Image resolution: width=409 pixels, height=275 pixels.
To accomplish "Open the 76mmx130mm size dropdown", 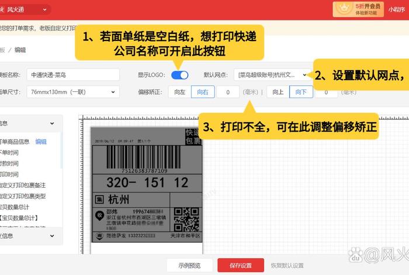I will click(73, 92).
